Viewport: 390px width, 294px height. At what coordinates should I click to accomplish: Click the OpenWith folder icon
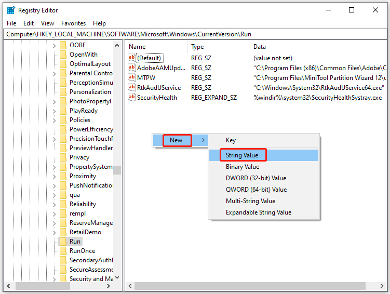(63, 55)
